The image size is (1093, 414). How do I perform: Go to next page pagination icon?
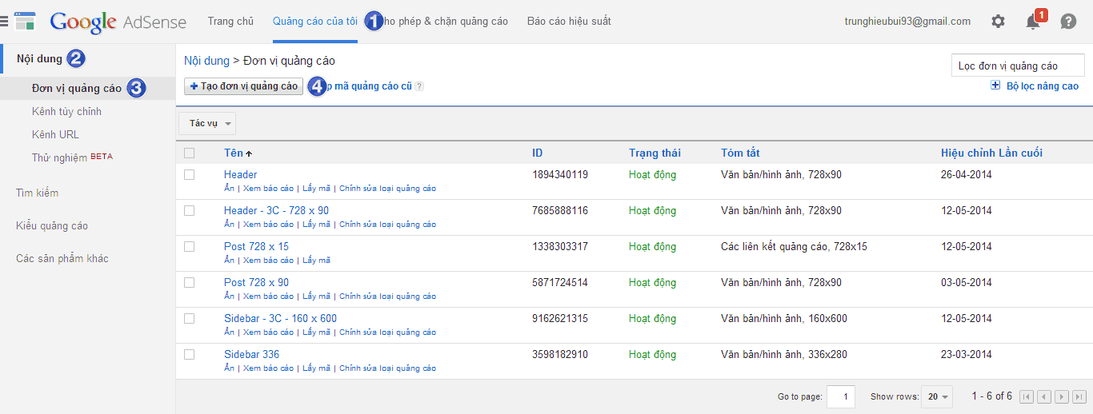1062,396
